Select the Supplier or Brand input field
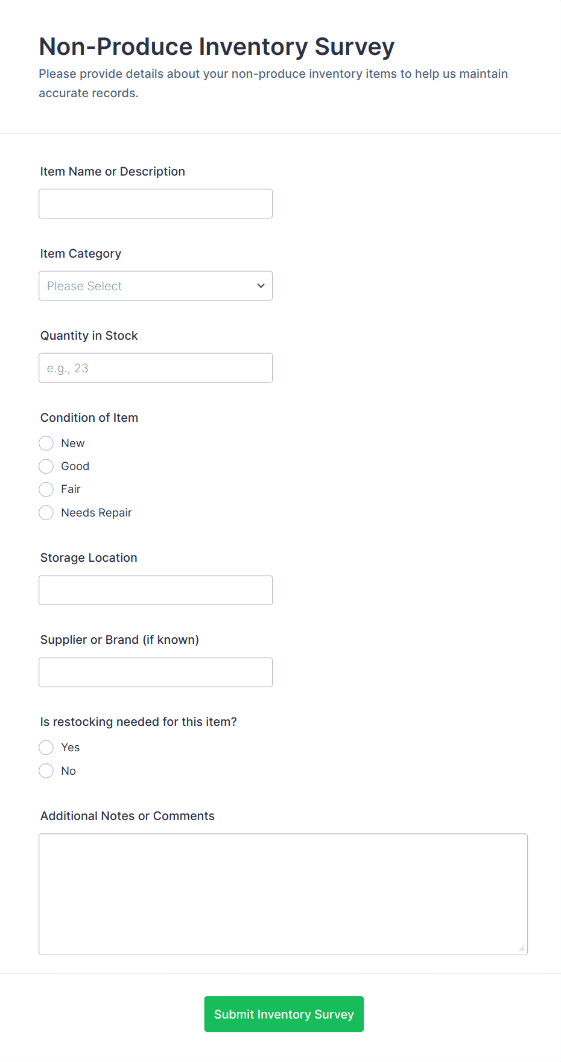561x1062 pixels. coord(156,672)
